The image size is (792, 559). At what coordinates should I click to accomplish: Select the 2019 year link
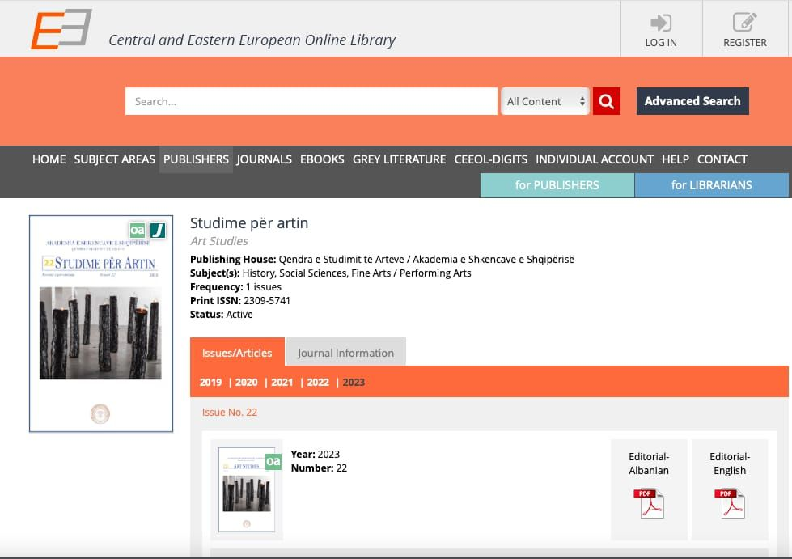(210, 383)
